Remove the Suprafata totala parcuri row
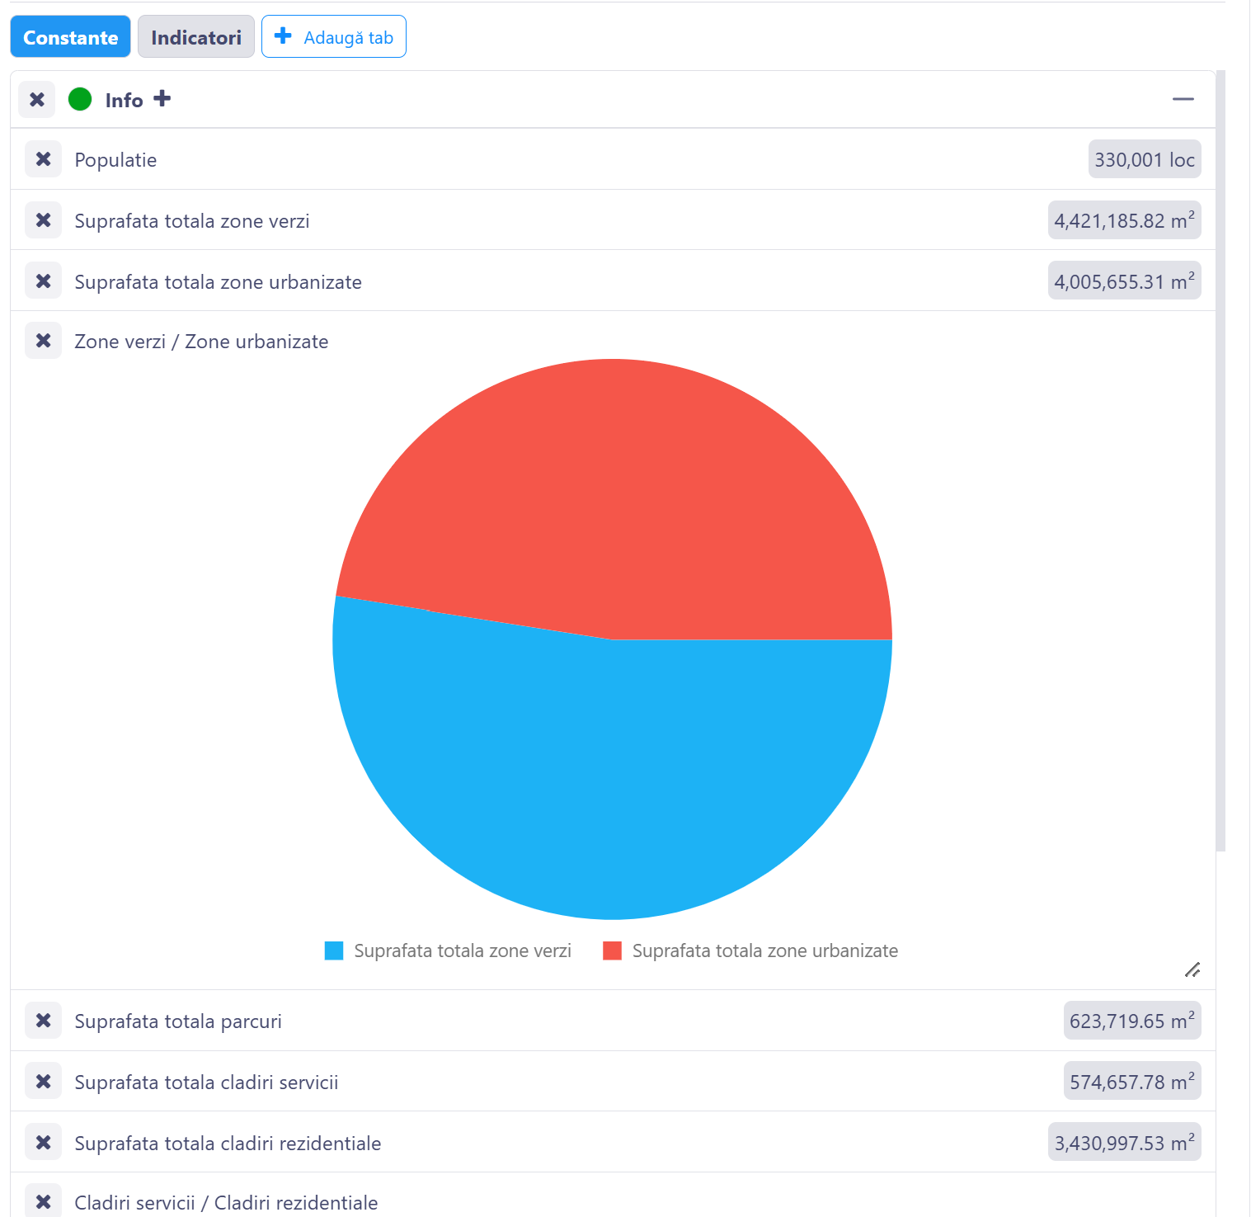The width and height of the screenshot is (1251, 1217). pyautogui.click(x=43, y=1021)
